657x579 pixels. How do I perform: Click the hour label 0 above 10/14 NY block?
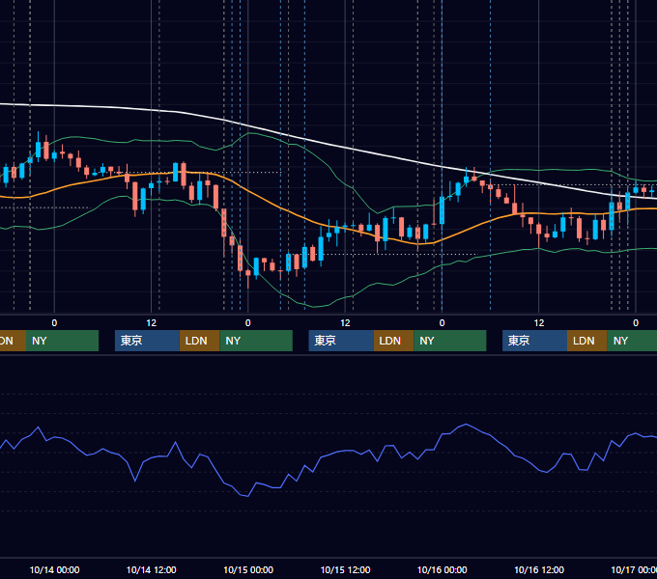[248, 323]
